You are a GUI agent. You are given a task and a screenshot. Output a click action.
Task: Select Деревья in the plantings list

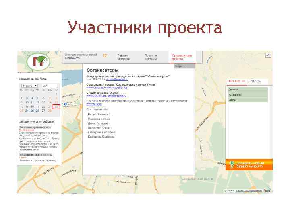pyautogui.click(x=248, y=90)
